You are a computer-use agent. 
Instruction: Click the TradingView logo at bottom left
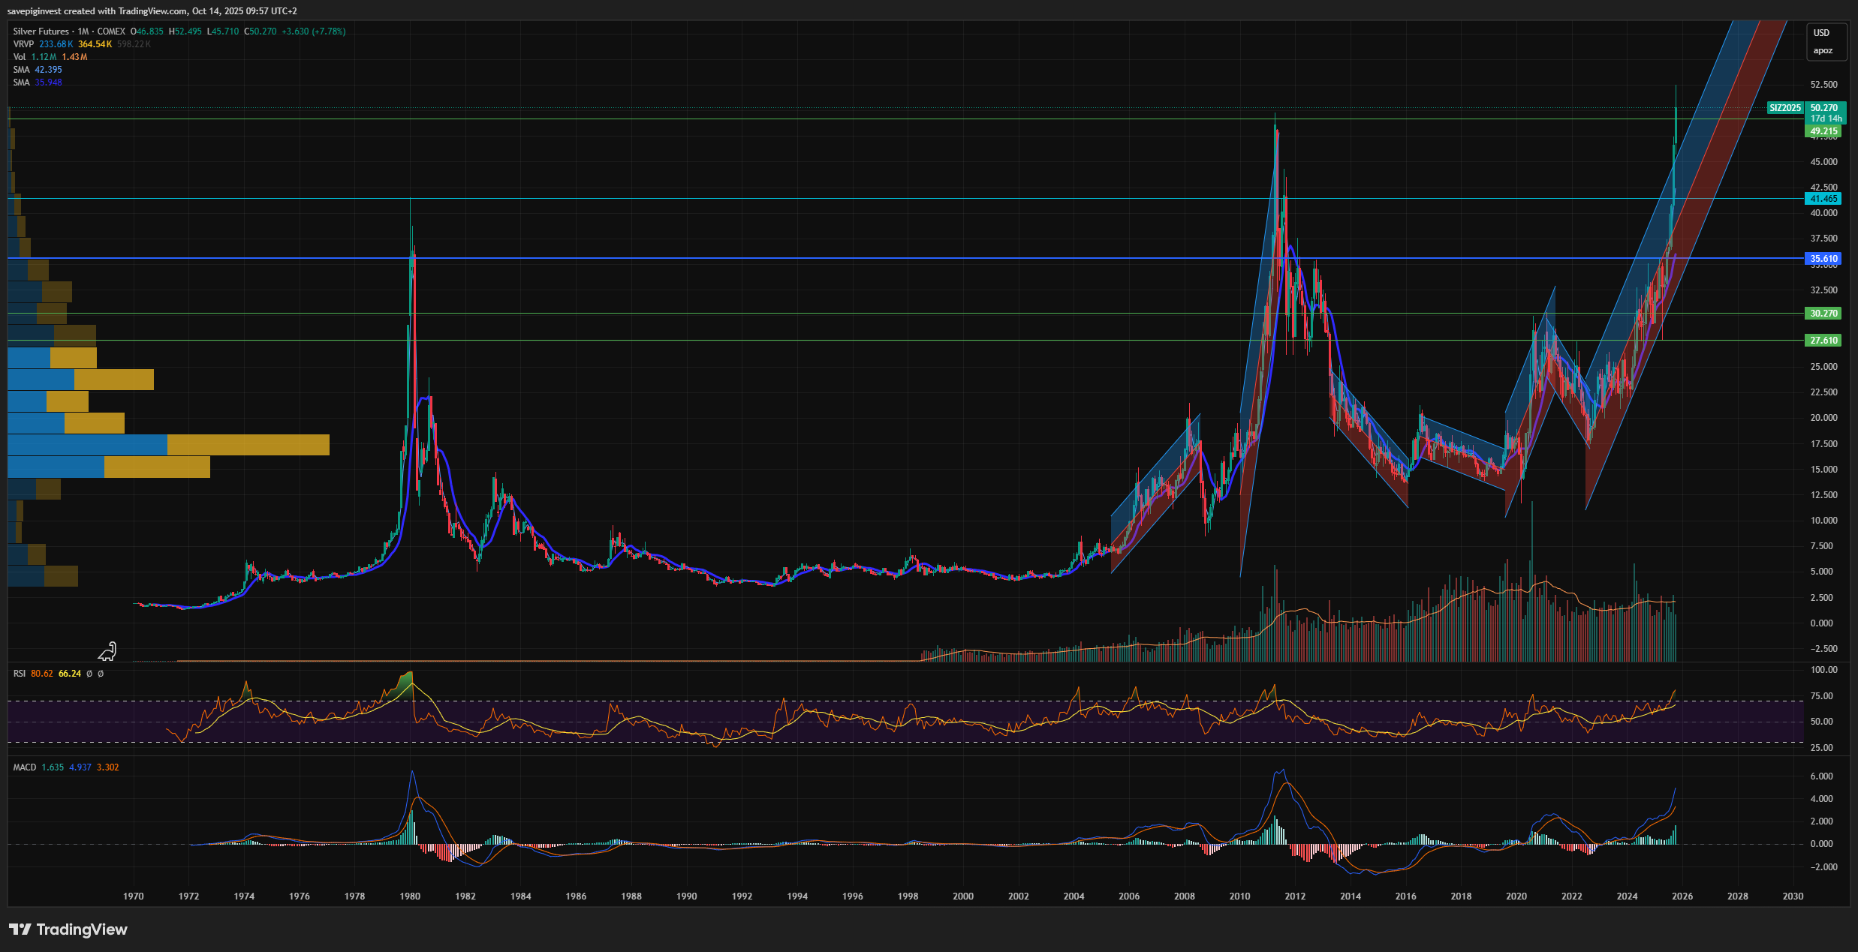[68, 929]
